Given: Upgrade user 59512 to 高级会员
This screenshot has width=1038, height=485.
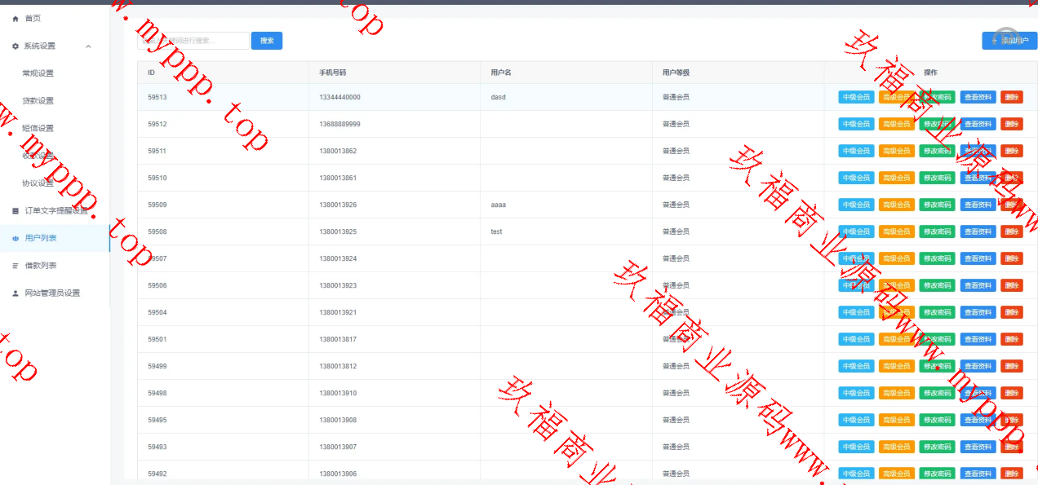Looking at the screenshot, I should click(x=897, y=123).
